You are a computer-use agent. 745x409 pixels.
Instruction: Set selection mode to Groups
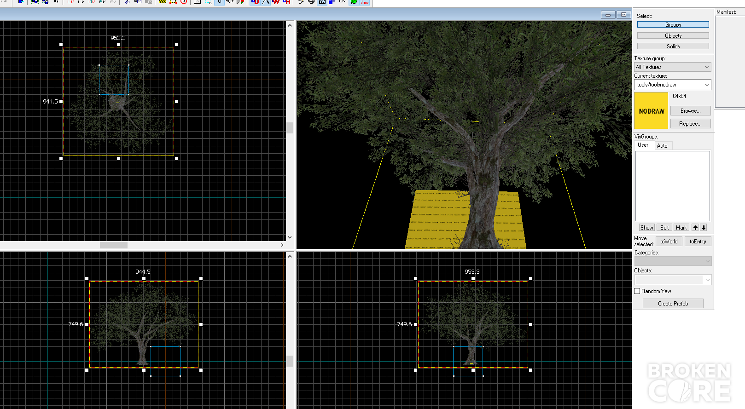click(673, 24)
